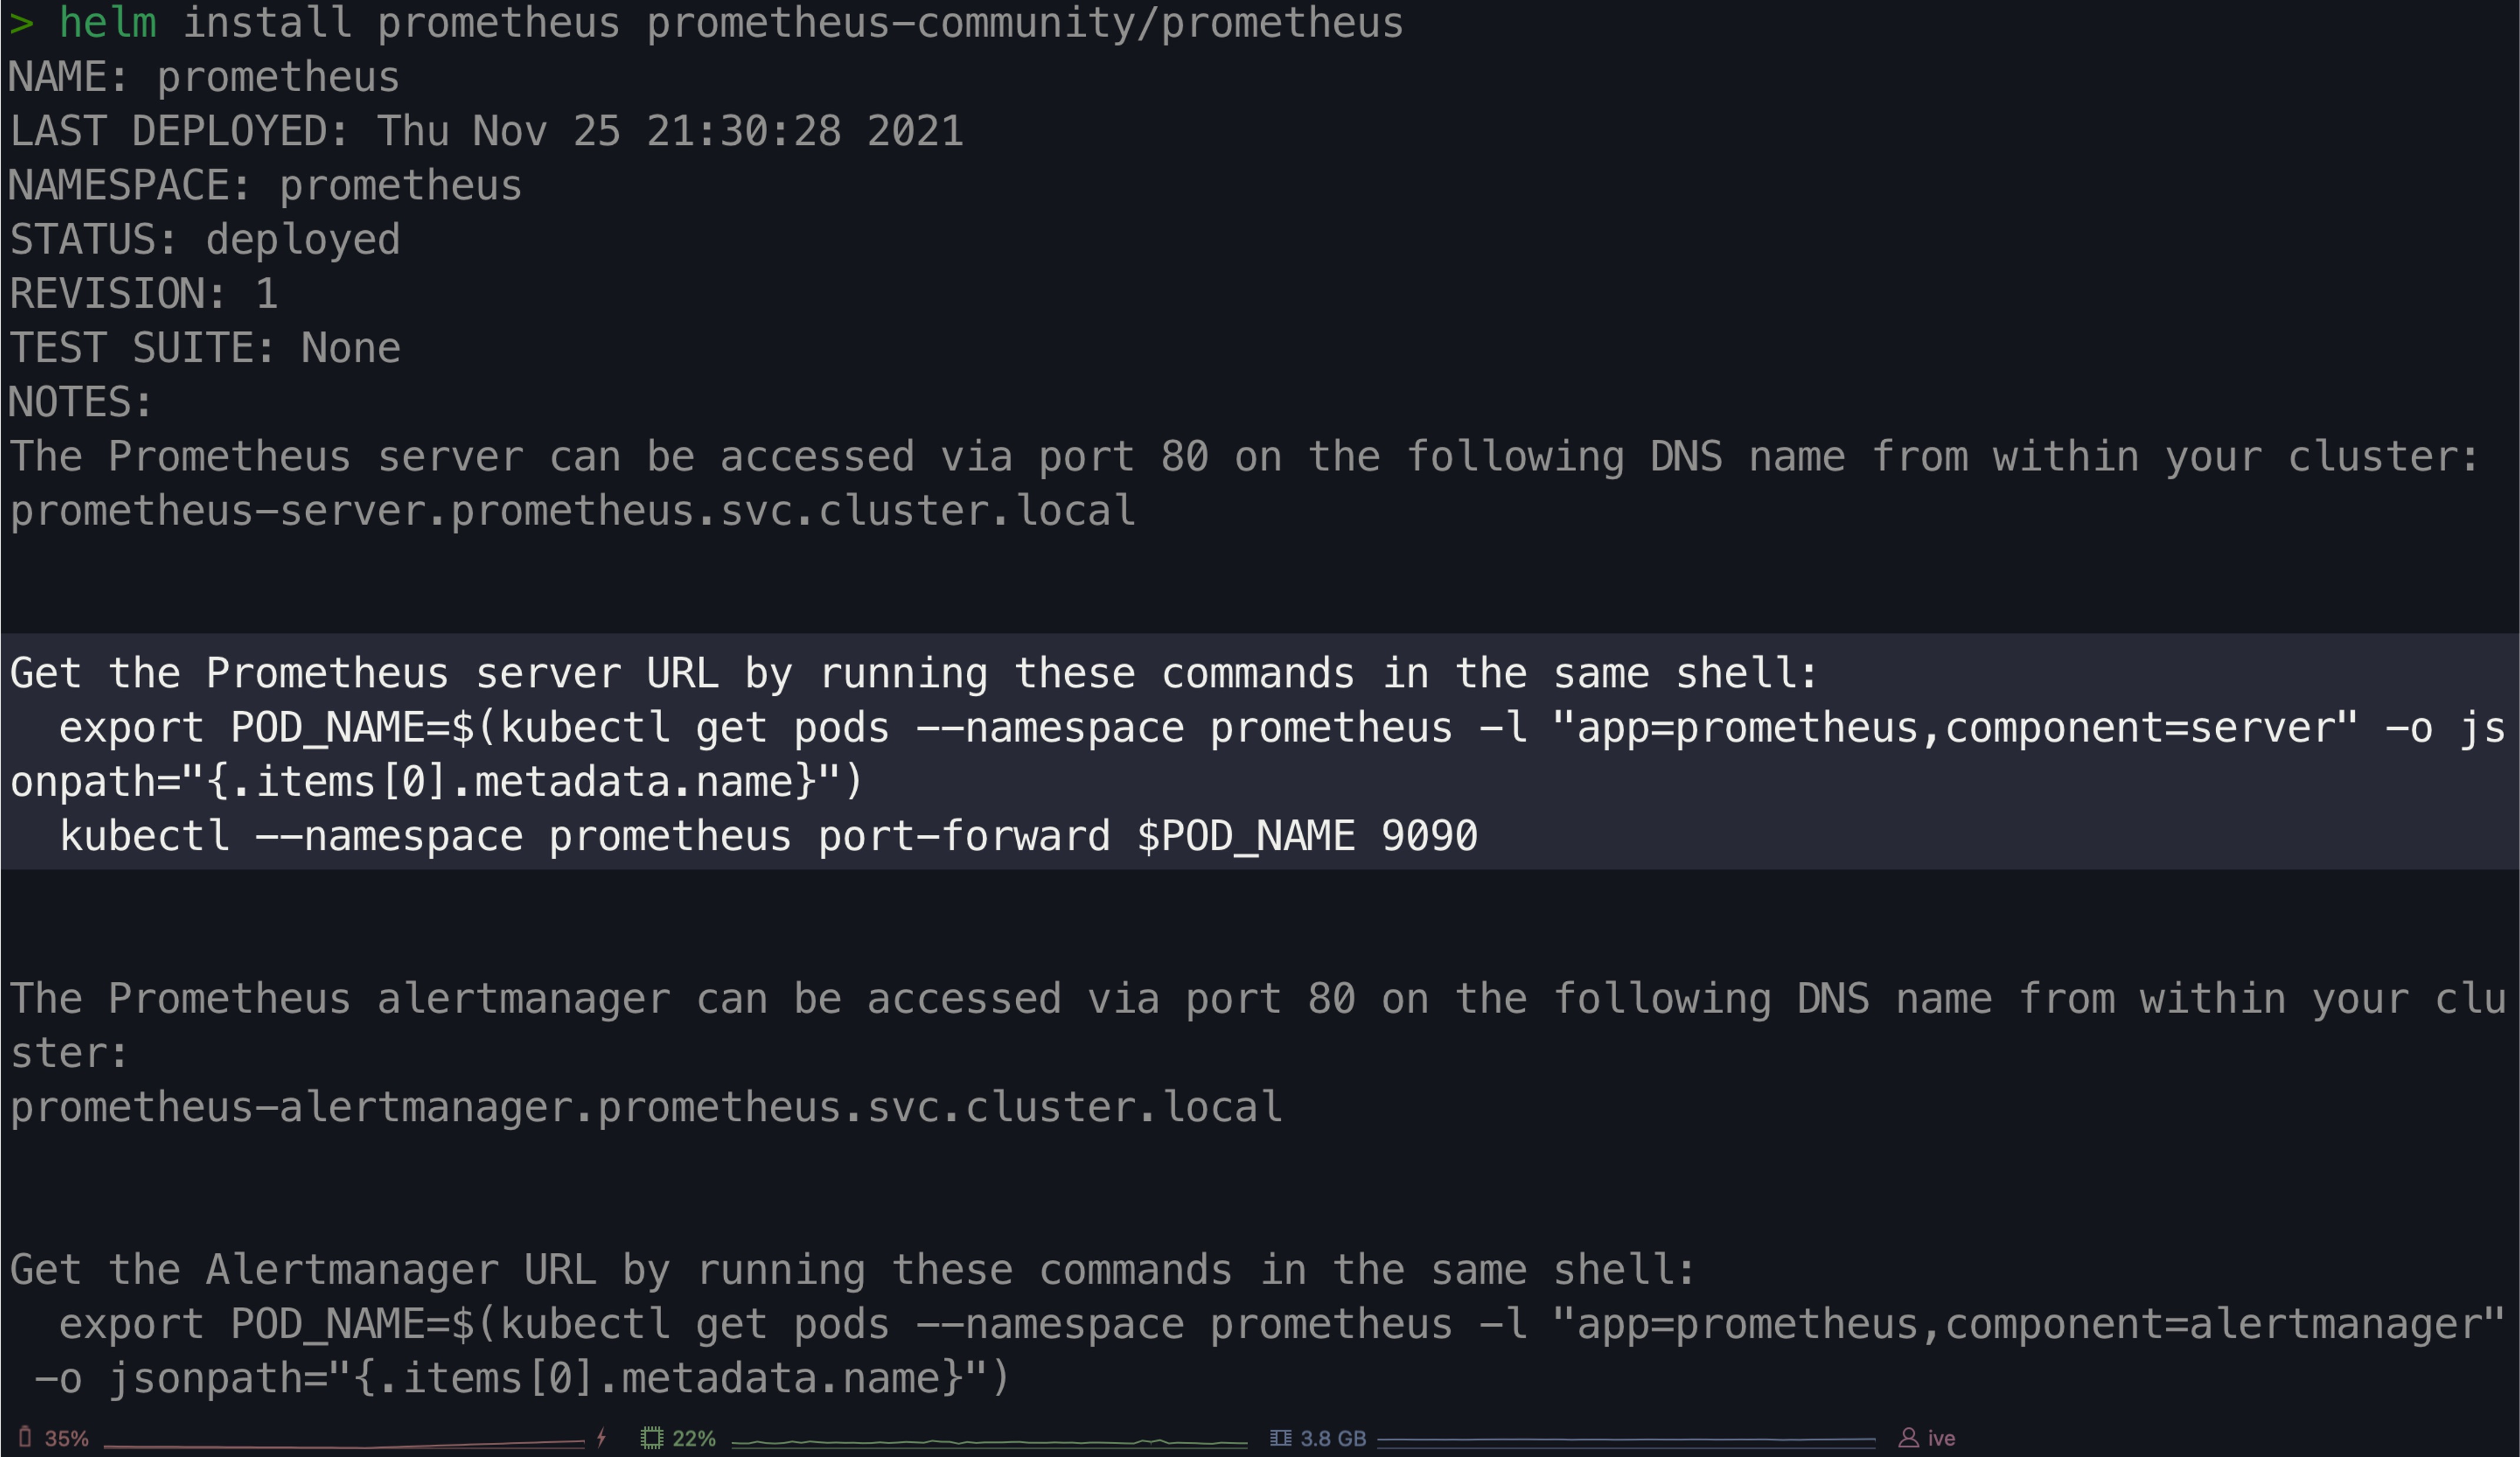Click the prometheus-server.prometheus.svc.cluster.local DNS name
The image size is (2520, 1457).
click(573, 511)
